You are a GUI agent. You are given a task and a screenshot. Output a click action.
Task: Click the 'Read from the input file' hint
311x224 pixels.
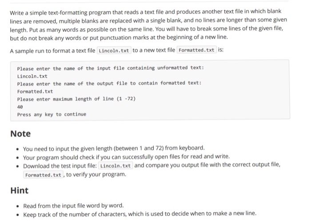point(73,206)
